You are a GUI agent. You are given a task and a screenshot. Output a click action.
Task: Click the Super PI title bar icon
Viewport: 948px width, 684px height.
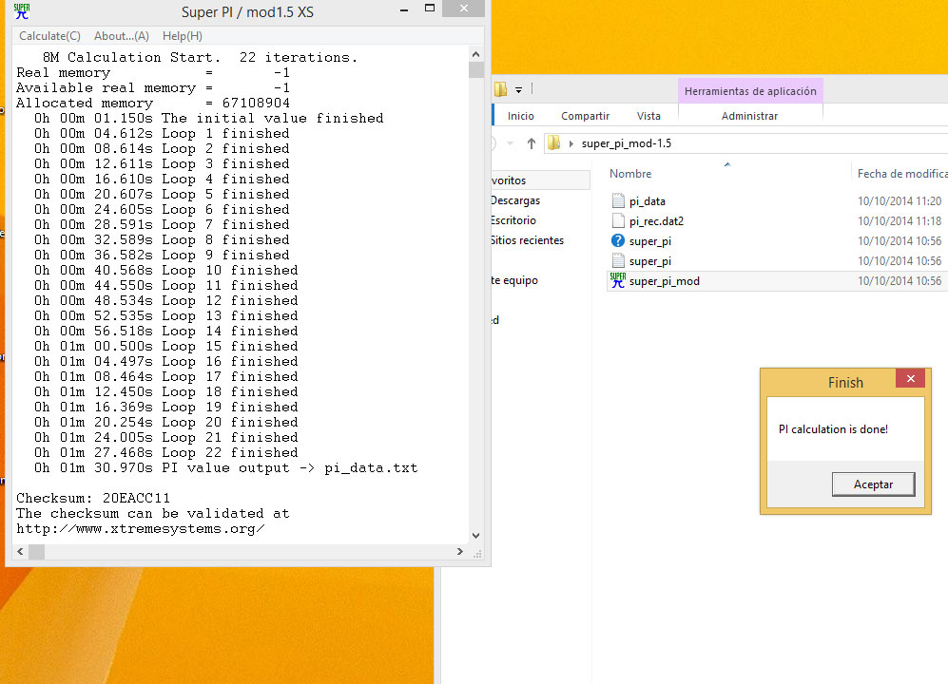(x=21, y=12)
